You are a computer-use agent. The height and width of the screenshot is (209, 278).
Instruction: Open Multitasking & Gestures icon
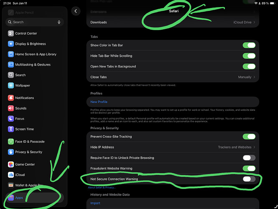pos(11,65)
